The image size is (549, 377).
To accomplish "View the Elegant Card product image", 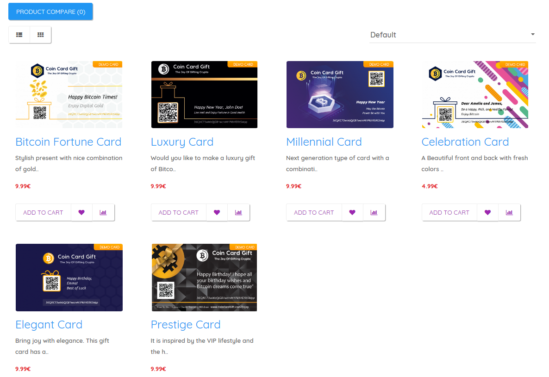I will click(x=69, y=278).
